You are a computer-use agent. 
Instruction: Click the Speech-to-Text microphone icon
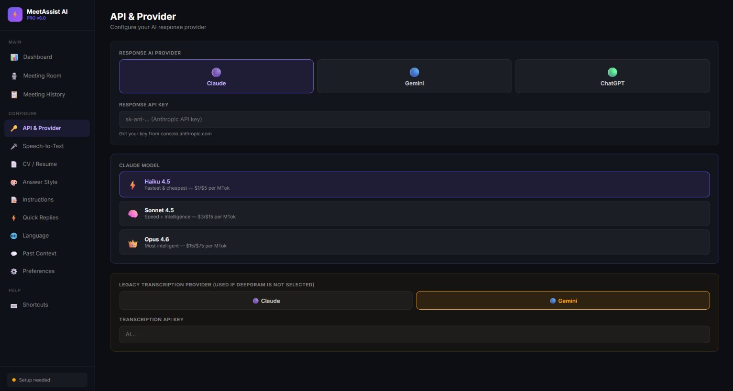[14, 146]
